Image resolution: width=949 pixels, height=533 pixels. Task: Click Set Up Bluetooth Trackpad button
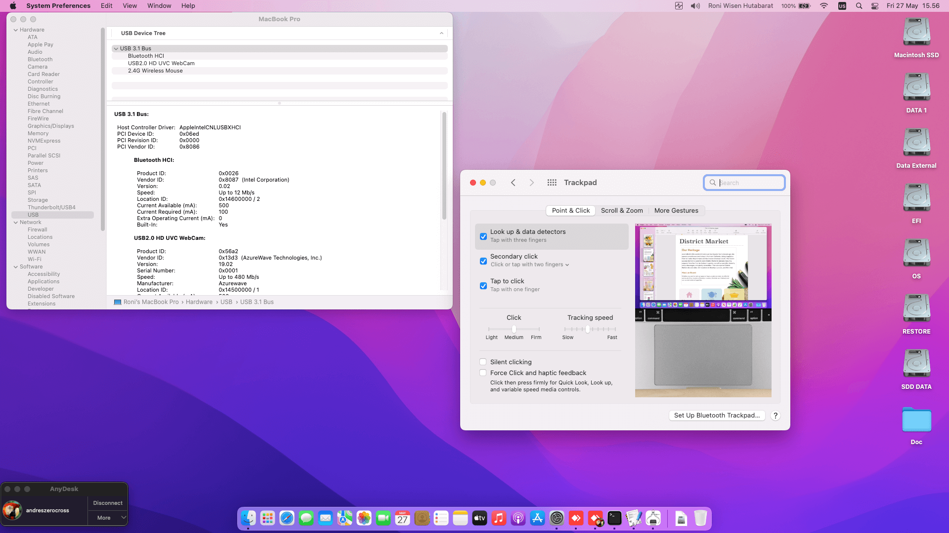[x=717, y=416]
